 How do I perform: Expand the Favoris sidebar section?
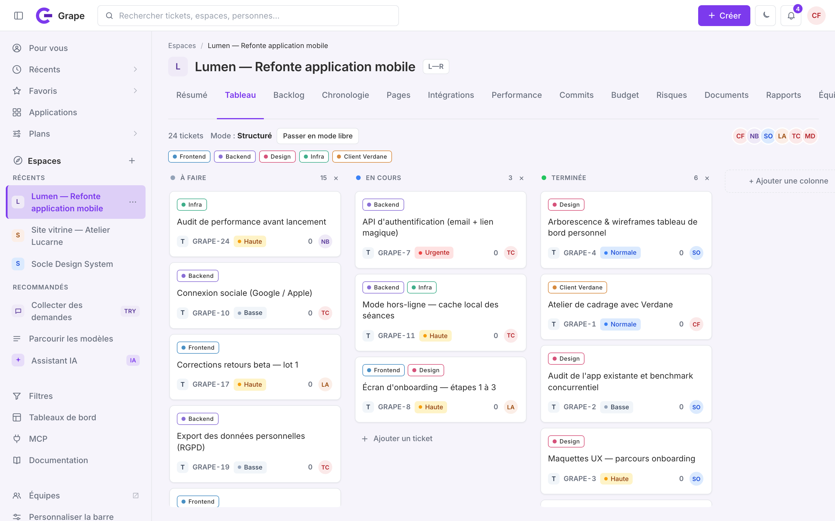pyautogui.click(x=135, y=91)
